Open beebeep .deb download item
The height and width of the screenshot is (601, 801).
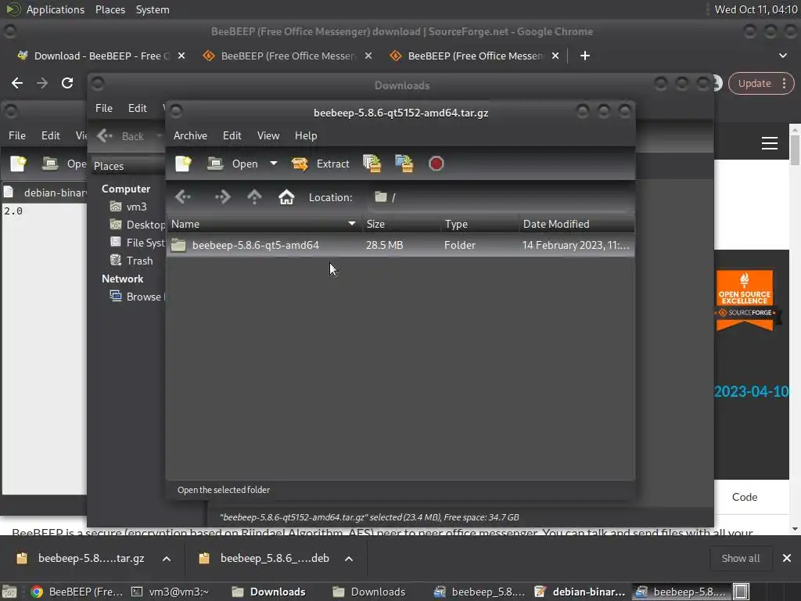tap(264, 558)
